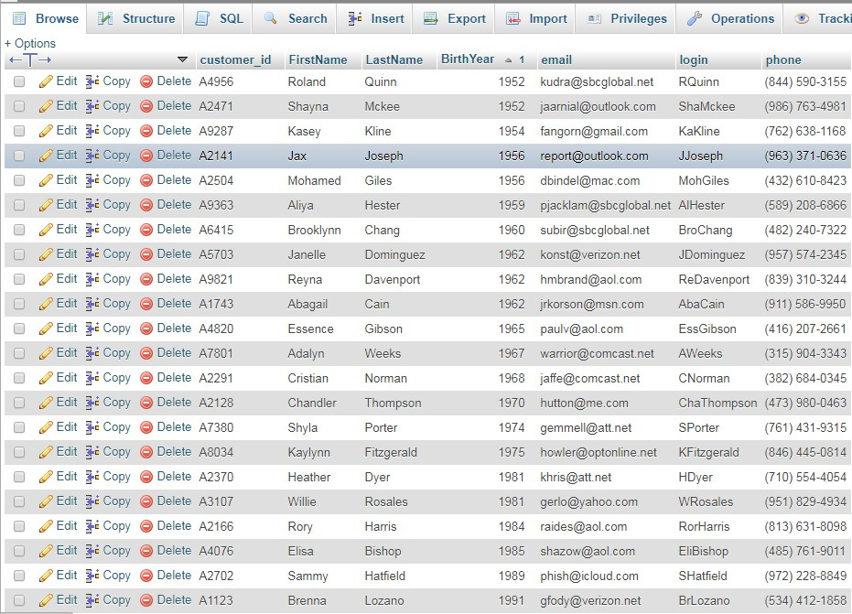Viewport: 852px width, 614px height.
Task: Open the column options dropdown triangle
Action: coord(183,59)
